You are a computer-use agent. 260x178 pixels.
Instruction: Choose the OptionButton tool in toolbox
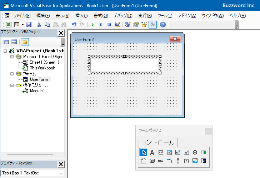195,152
